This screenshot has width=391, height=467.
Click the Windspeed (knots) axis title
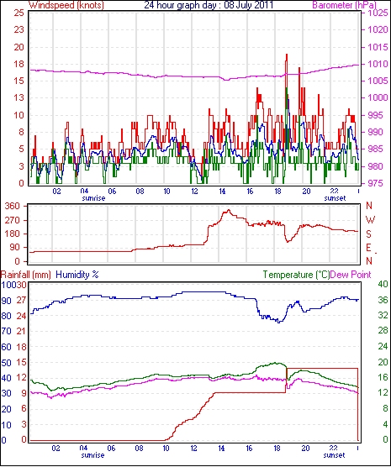point(66,5)
